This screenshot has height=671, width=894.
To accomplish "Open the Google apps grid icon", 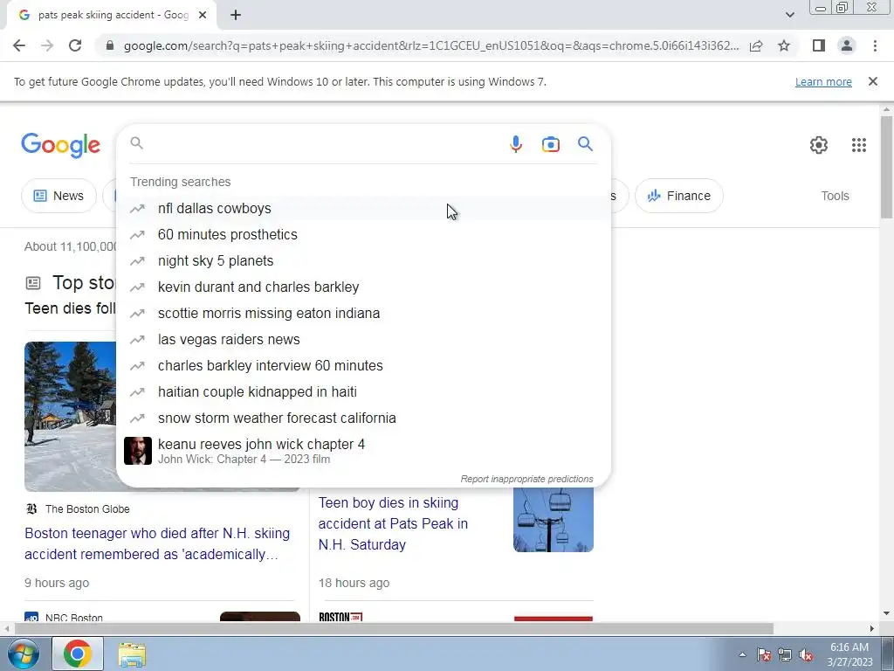I will [x=859, y=145].
